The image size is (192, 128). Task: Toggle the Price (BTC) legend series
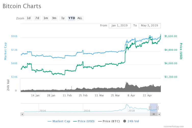pos(109,121)
